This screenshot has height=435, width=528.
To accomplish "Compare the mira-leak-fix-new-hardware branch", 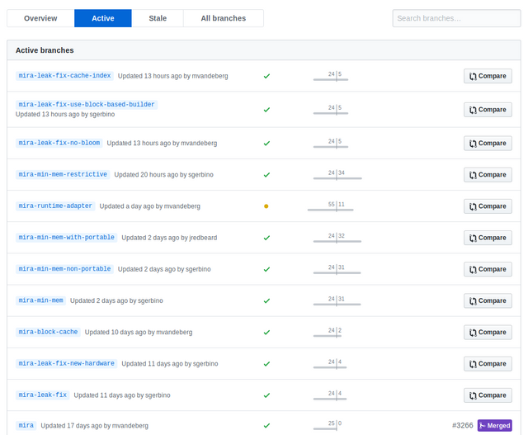I will (488, 364).
